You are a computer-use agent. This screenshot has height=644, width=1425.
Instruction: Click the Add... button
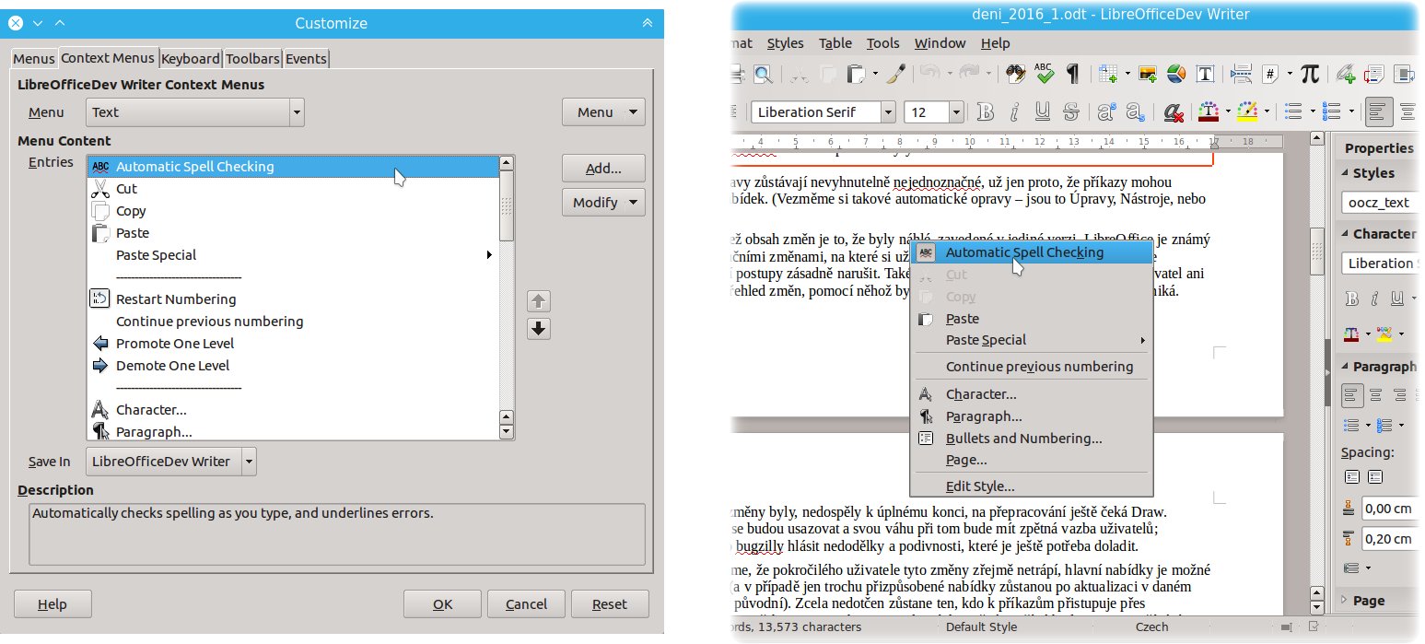tap(603, 169)
